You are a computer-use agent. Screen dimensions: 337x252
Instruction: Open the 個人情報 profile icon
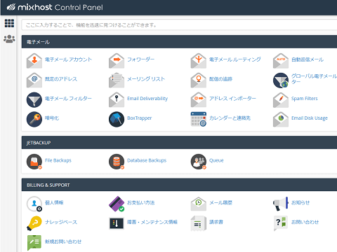point(34,204)
